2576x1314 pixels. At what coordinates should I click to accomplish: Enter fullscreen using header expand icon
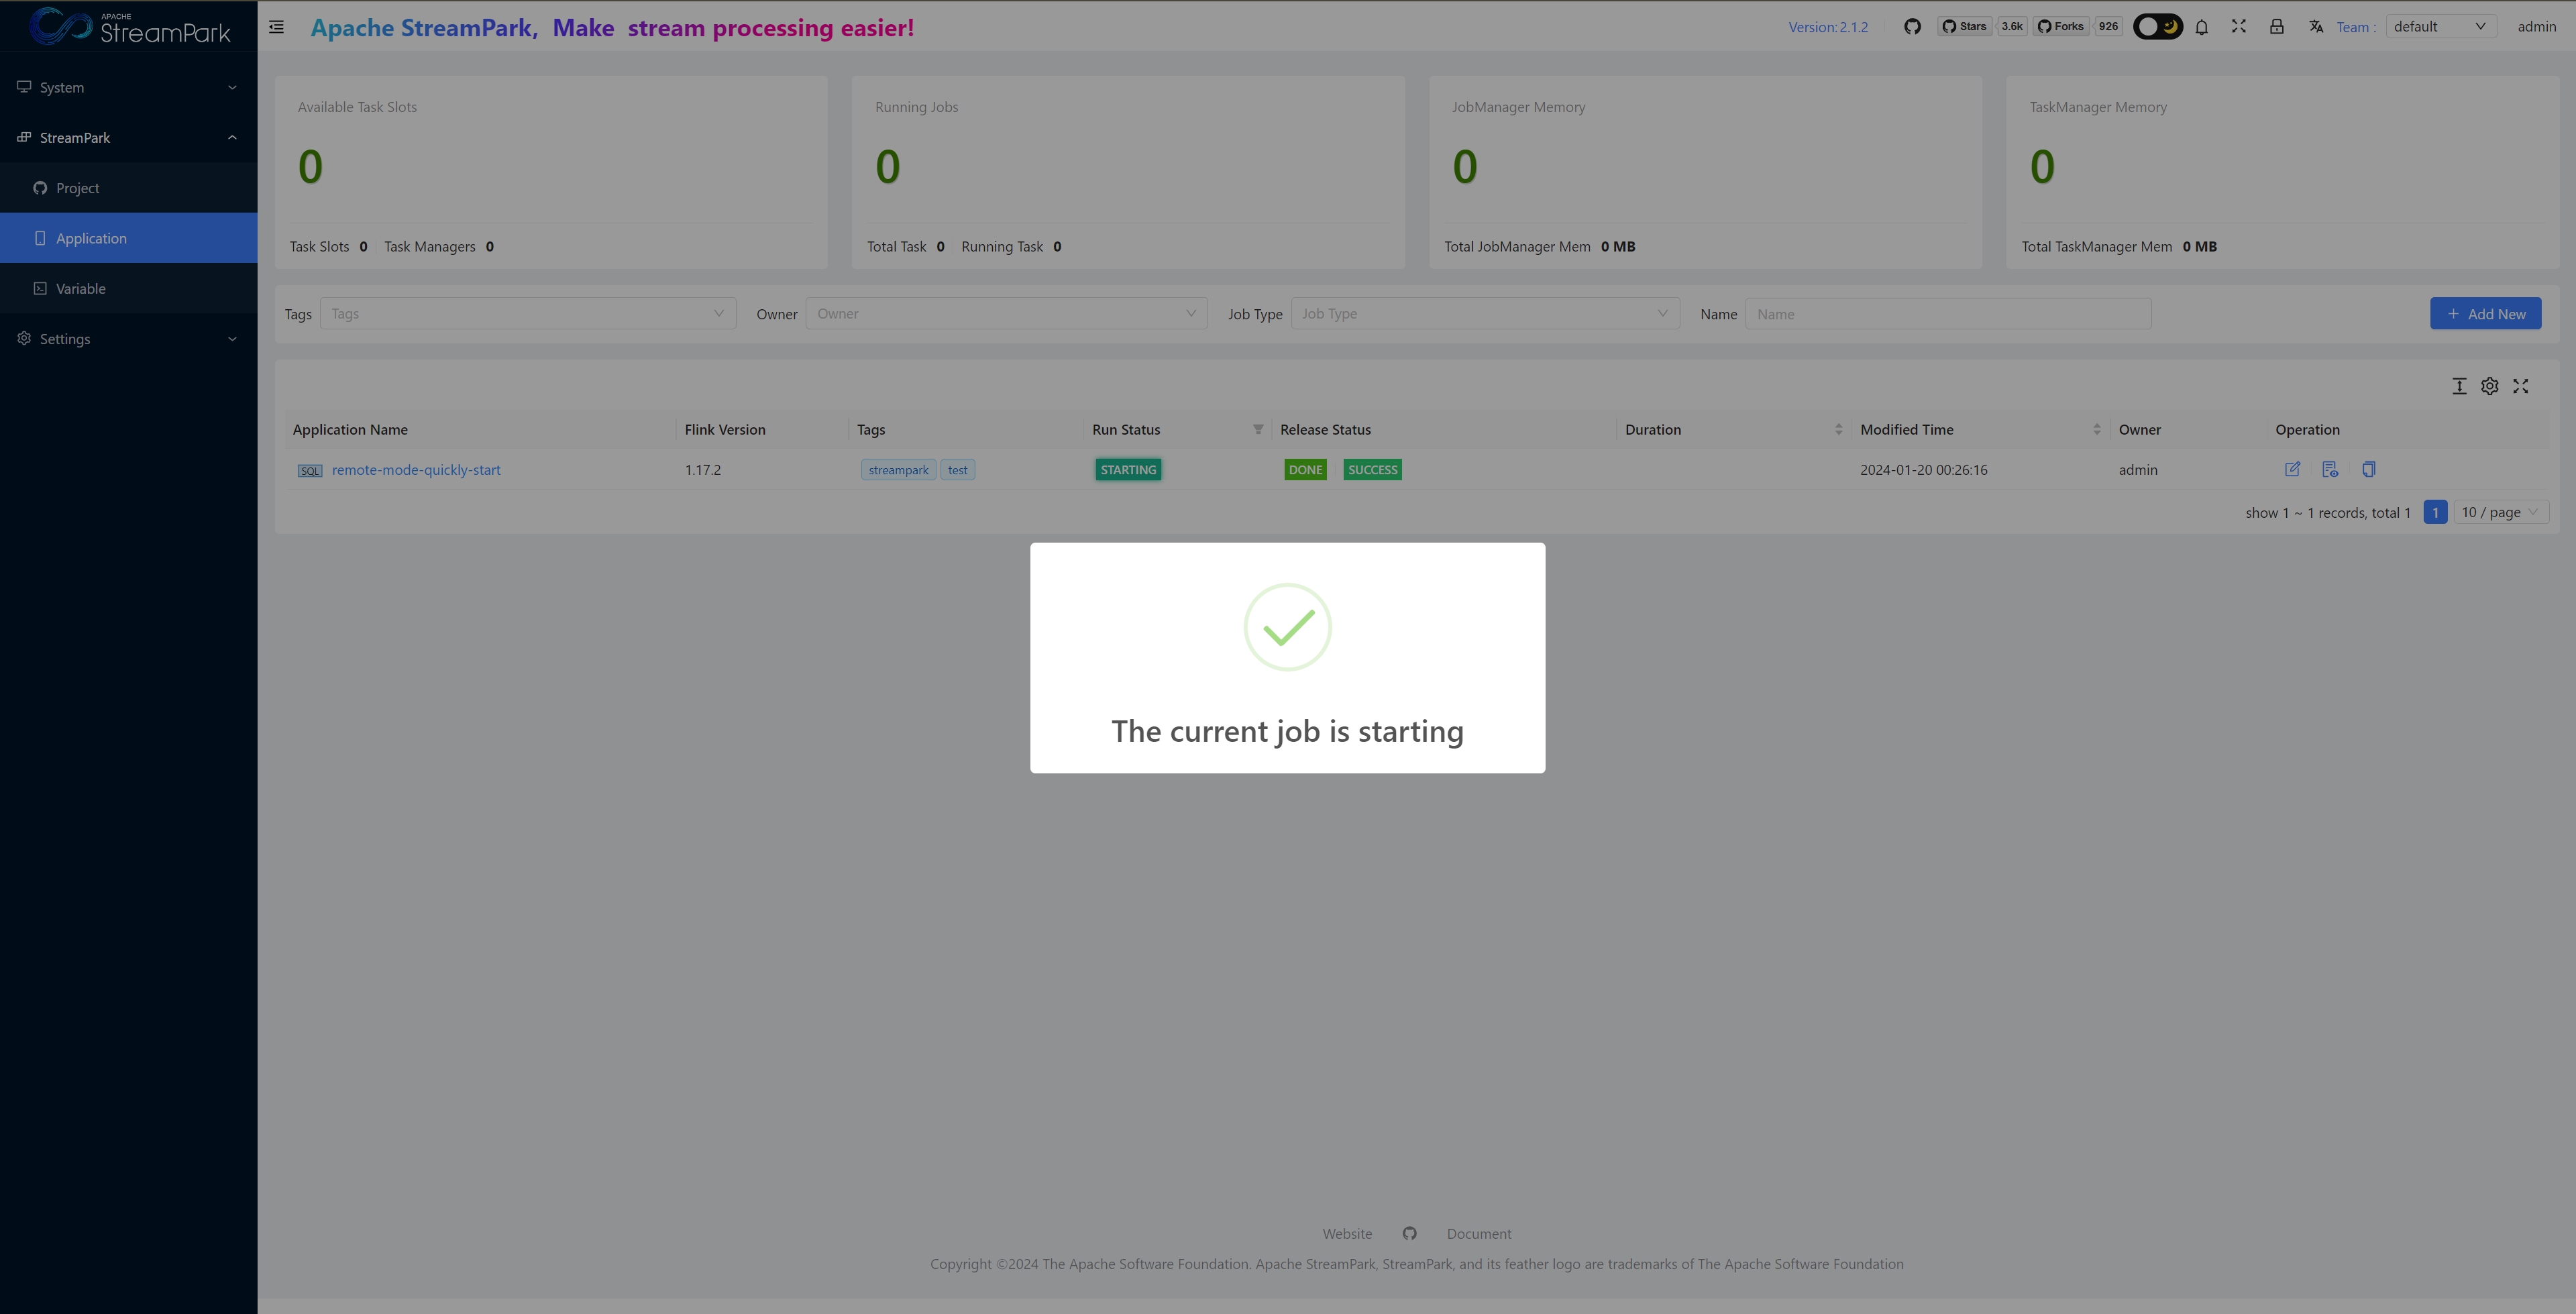pyautogui.click(x=2239, y=27)
